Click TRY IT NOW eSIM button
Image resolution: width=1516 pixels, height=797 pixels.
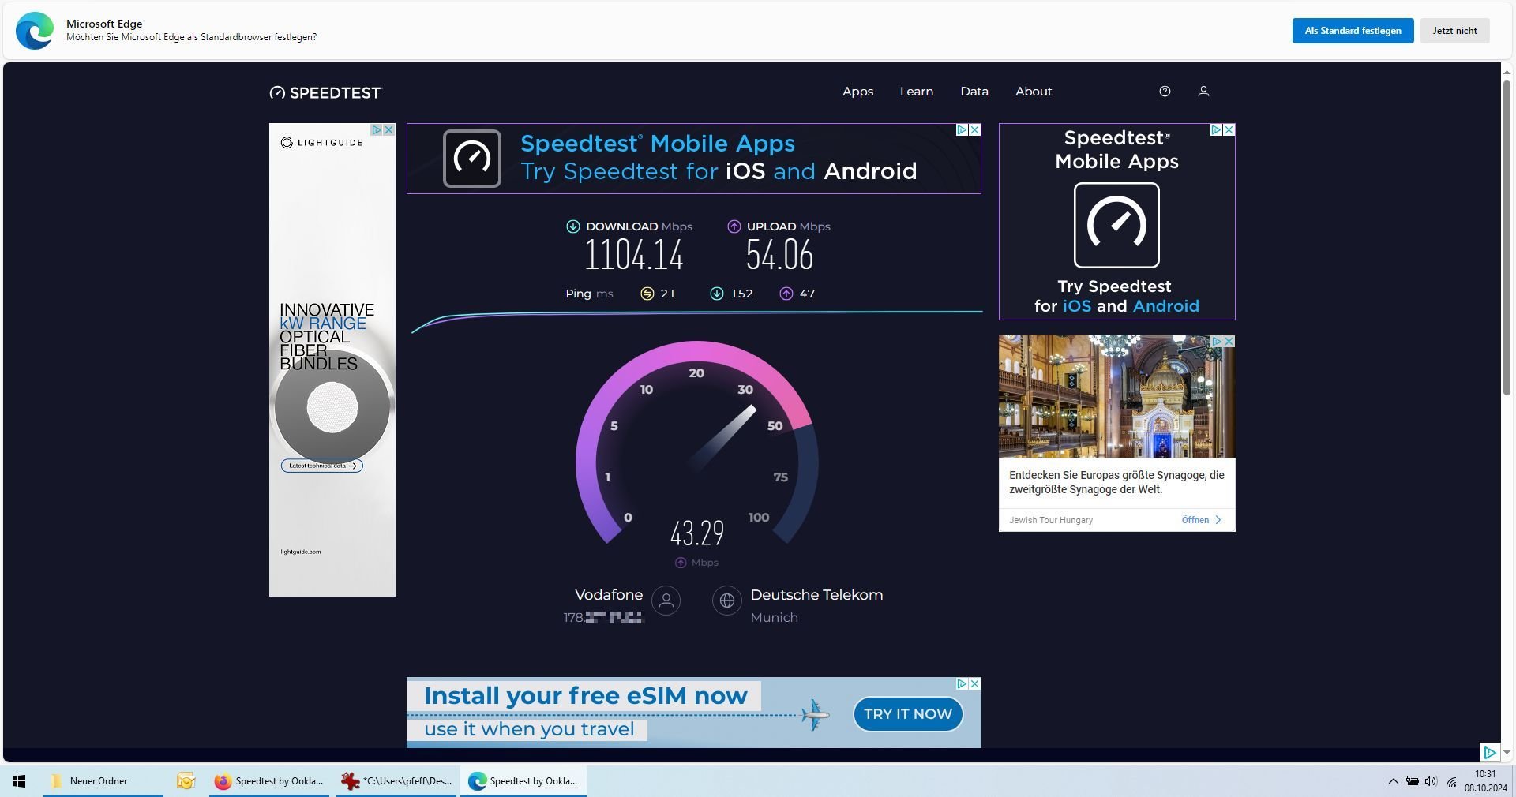coord(907,714)
